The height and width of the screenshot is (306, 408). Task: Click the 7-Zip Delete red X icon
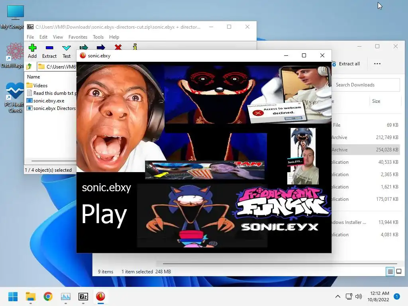coord(118,47)
